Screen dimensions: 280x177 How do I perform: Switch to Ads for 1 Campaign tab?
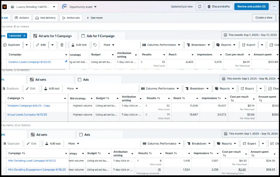tap(100, 36)
